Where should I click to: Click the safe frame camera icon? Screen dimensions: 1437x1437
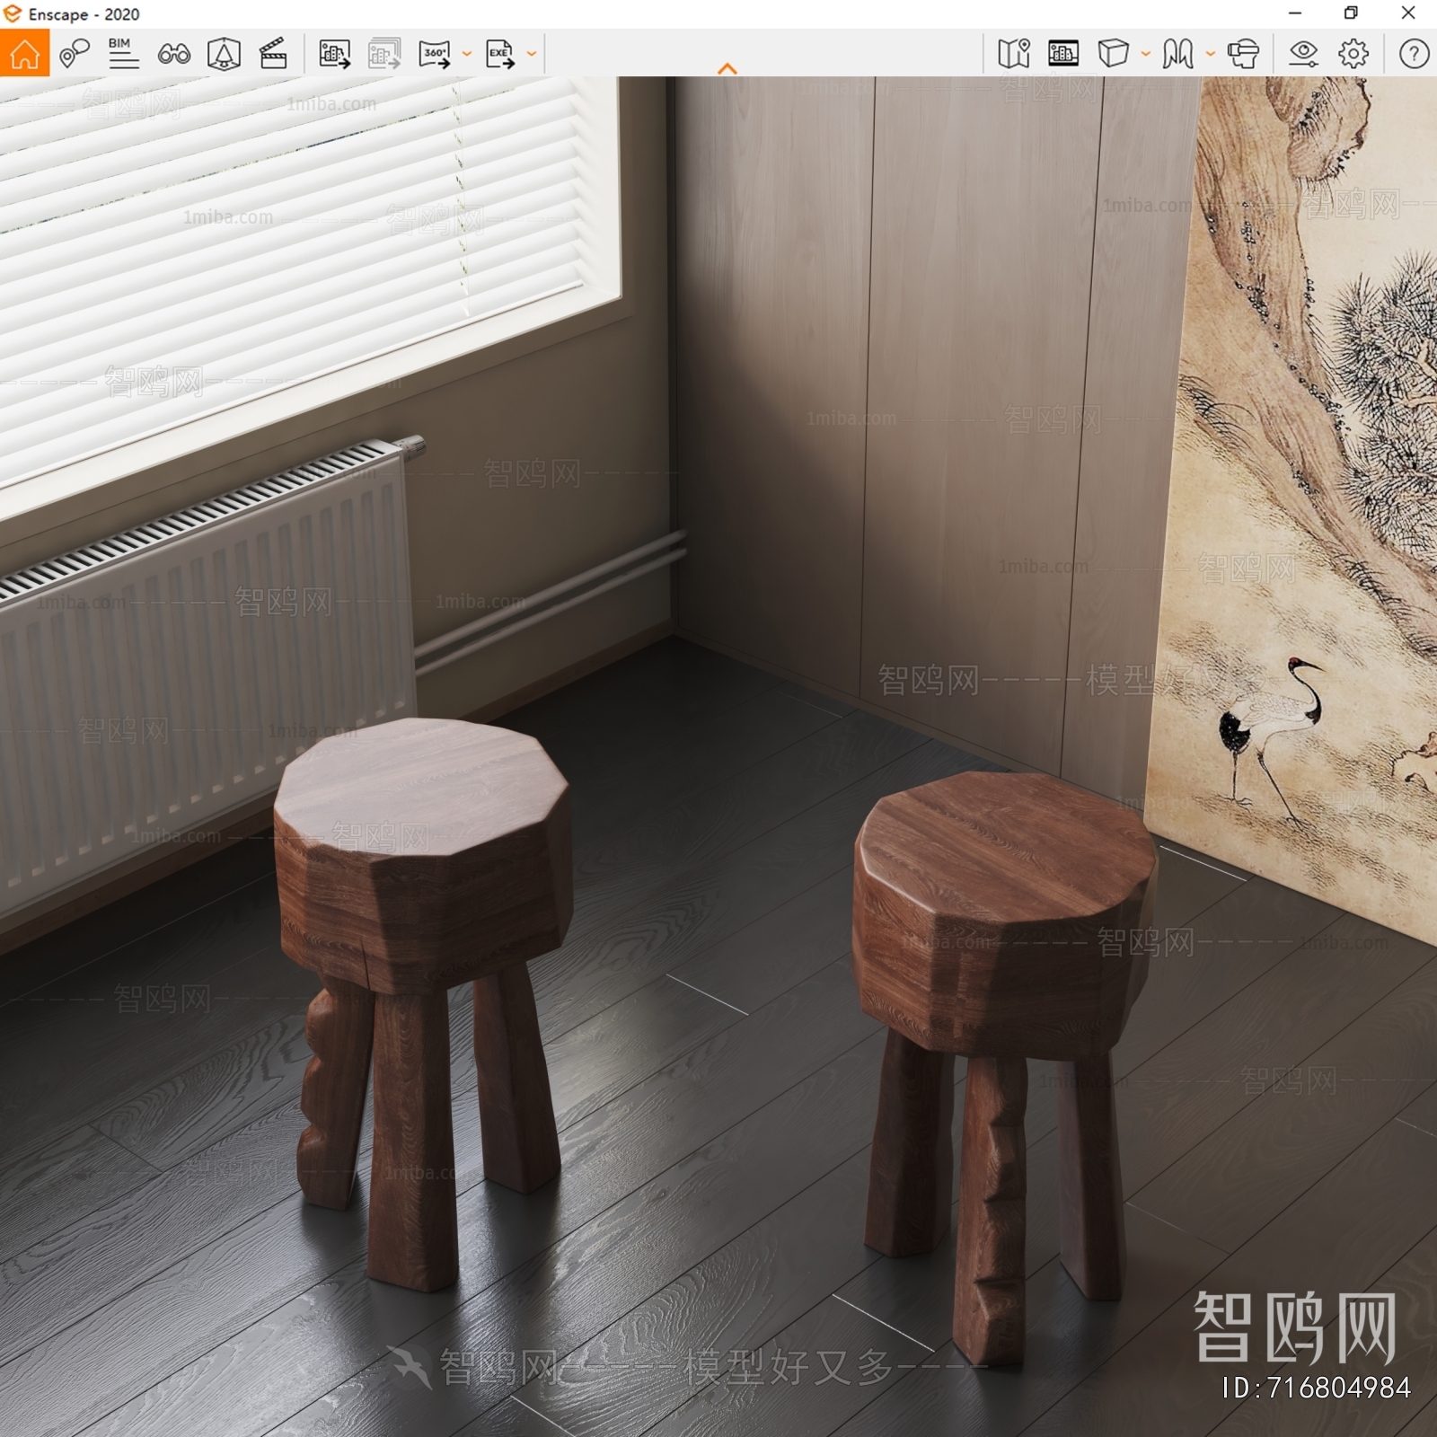224,54
